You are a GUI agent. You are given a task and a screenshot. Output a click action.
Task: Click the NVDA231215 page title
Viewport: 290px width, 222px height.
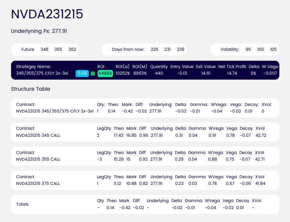pos(47,14)
